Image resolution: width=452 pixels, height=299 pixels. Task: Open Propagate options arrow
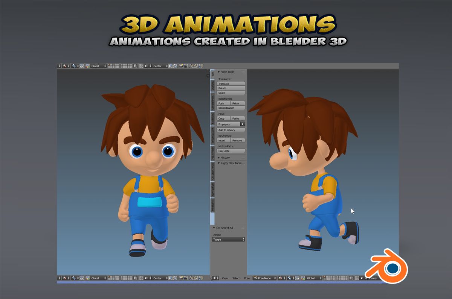tap(243, 124)
